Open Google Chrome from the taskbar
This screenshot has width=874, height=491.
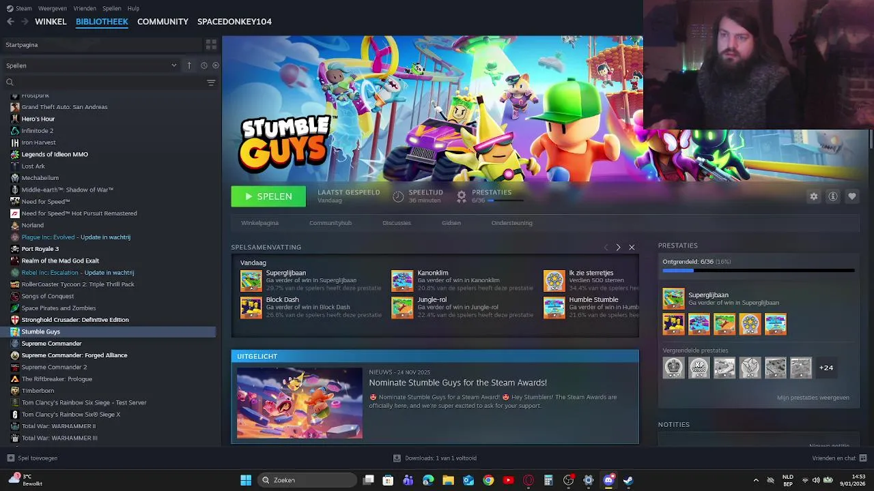(488, 480)
